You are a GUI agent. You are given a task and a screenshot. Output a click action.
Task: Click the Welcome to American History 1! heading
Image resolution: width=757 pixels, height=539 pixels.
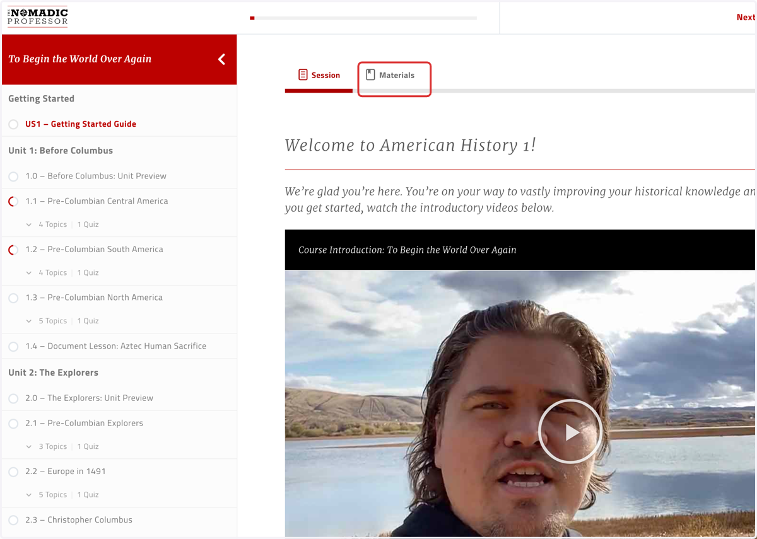coord(410,145)
